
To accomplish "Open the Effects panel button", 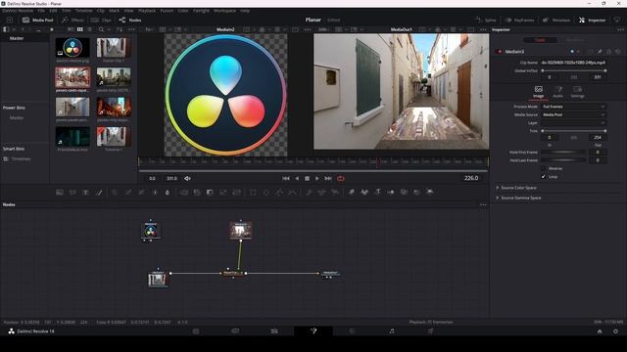I will 72,20.
